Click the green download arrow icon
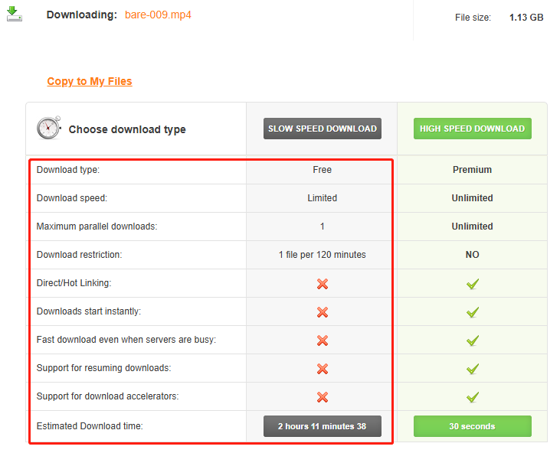The image size is (560, 453). click(x=15, y=14)
